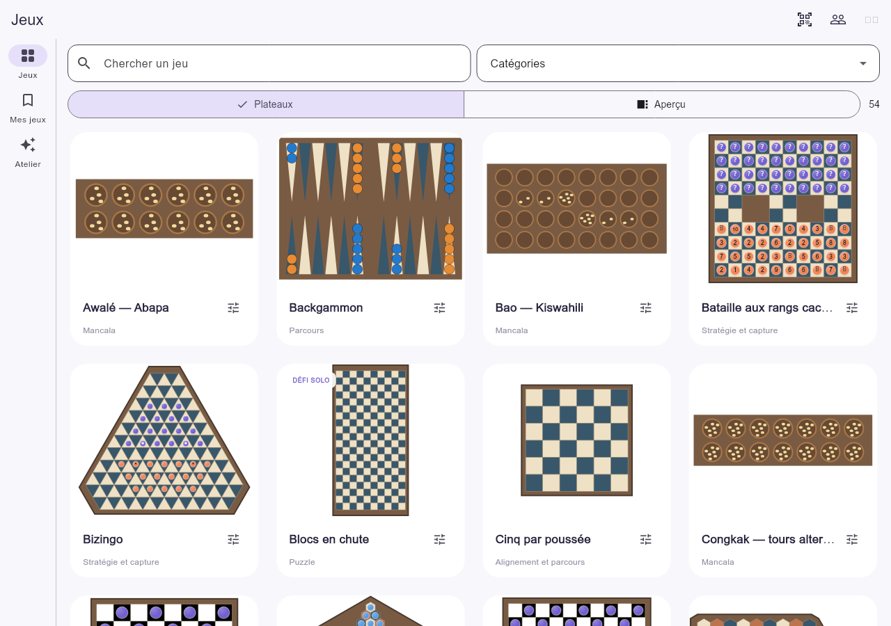Open the Bataille aux rangs cachés board thumbnail
The height and width of the screenshot is (626, 891).
tap(783, 209)
